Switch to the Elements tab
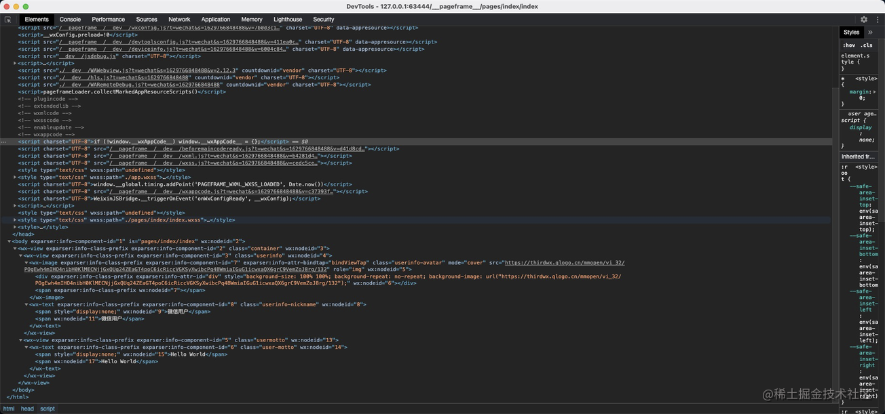Image resolution: width=885 pixels, height=414 pixels. (x=37, y=20)
